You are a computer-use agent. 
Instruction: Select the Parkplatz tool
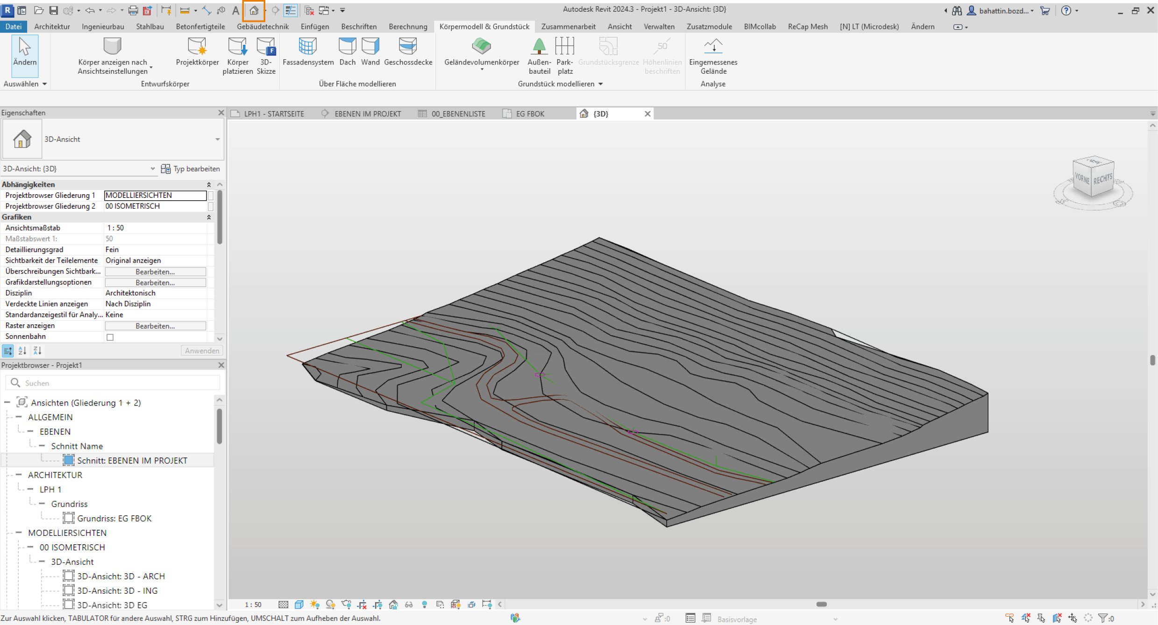(x=565, y=56)
